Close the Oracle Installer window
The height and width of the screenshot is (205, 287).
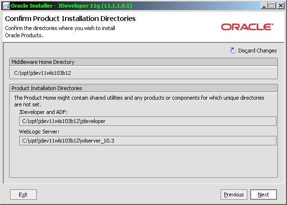(x=281, y=6)
